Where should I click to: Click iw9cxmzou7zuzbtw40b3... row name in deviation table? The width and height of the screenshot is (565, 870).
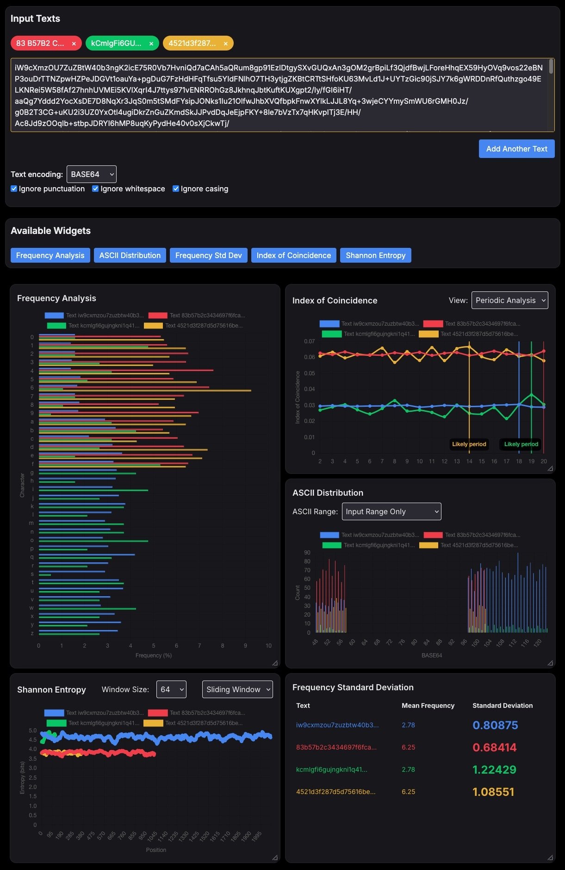click(337, 725)
